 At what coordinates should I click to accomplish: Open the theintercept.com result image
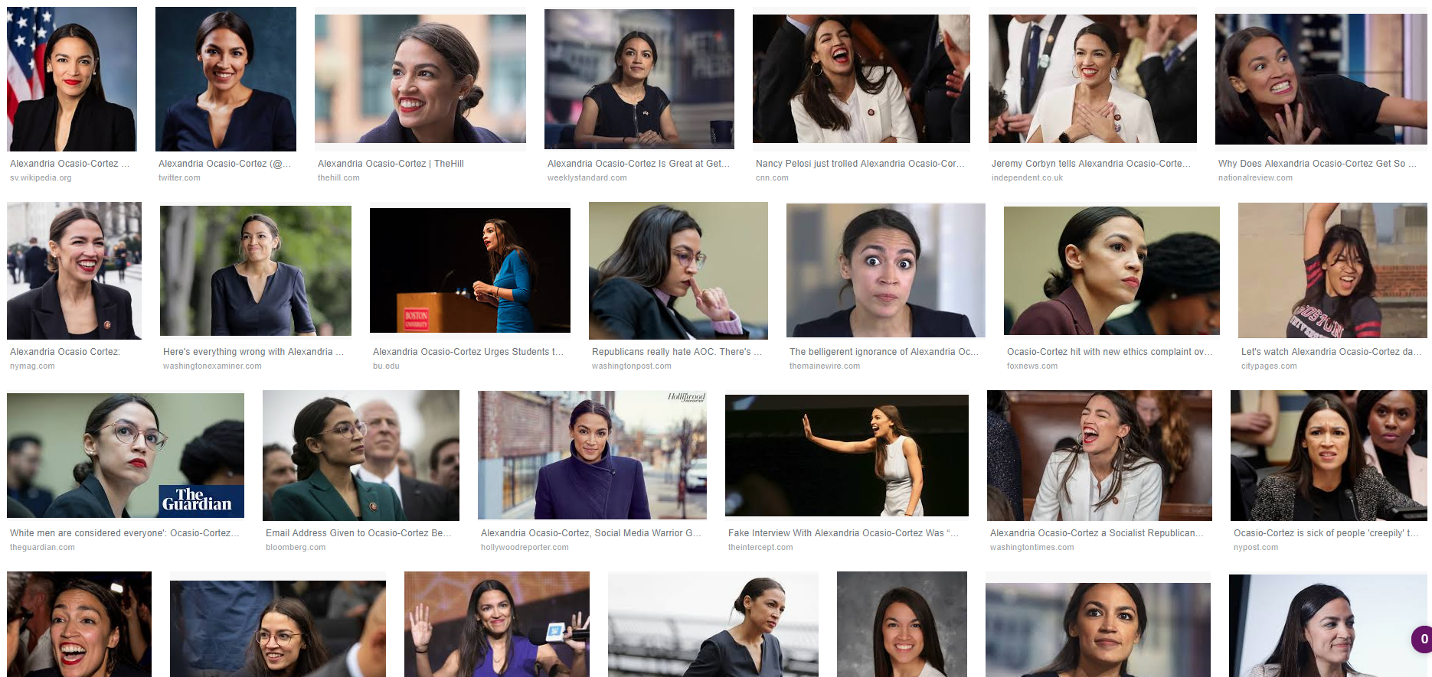pos(847,456)
